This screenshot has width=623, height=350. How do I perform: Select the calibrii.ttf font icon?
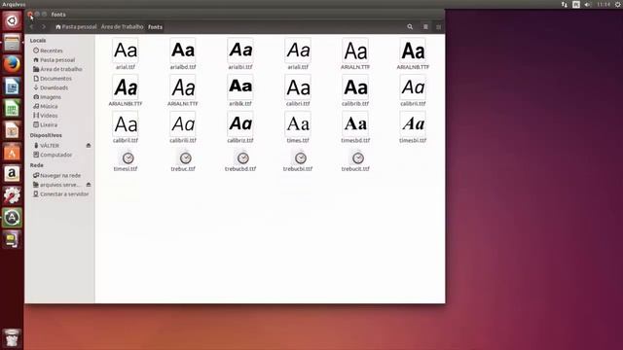tap(413, 87)
